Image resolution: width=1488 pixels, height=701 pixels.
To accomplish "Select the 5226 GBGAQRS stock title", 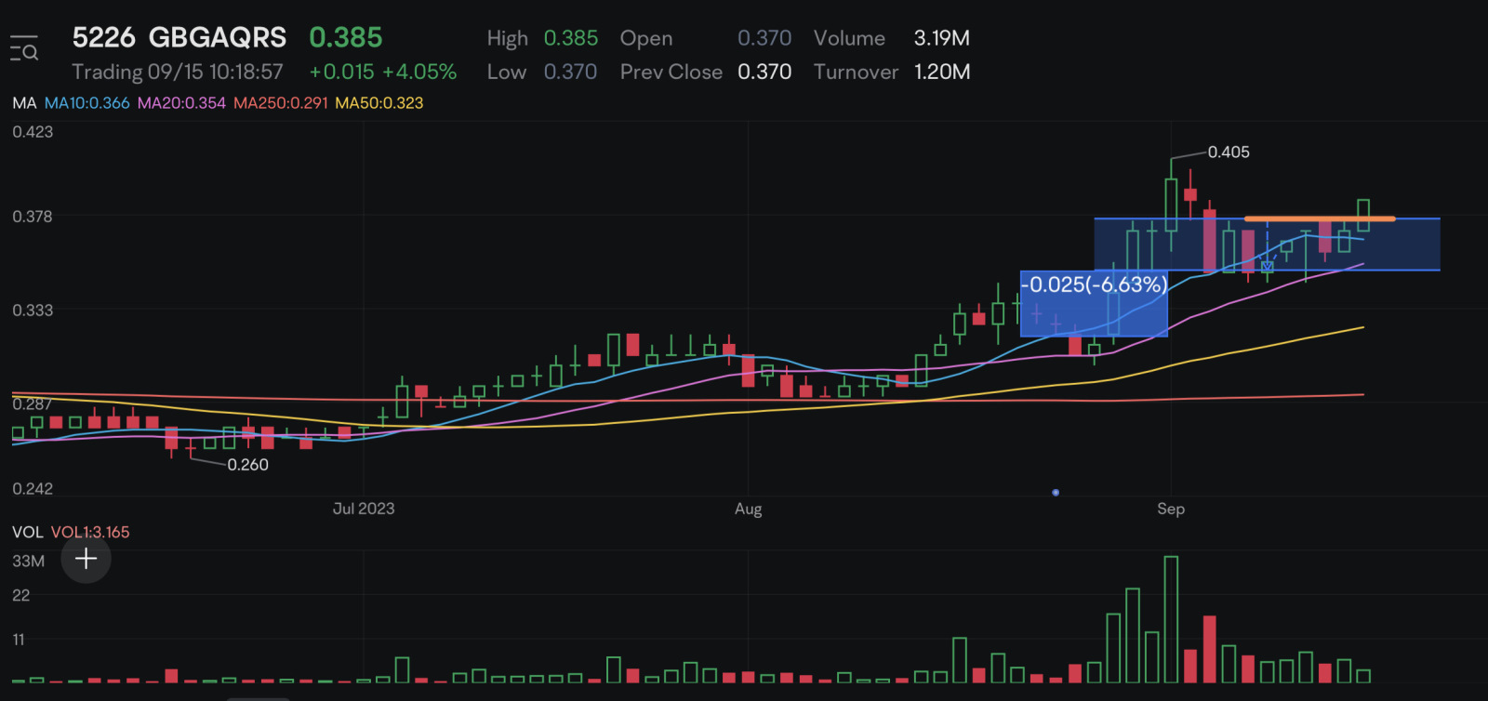I will click(179, 37).
